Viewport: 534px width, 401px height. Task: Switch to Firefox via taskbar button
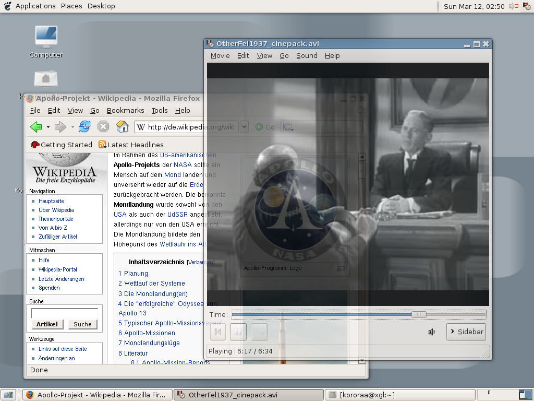(x=98, y=395)
